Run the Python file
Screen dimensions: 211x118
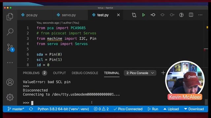click(143, 15)
